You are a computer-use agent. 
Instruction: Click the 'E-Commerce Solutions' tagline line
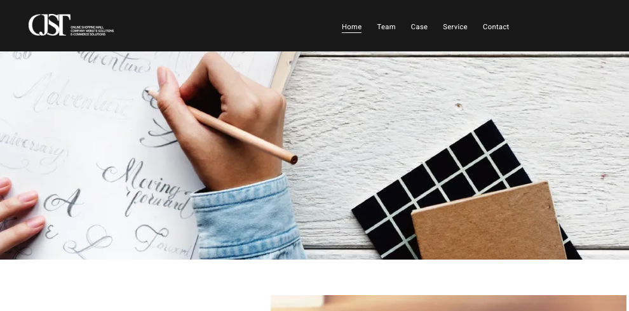88,34
